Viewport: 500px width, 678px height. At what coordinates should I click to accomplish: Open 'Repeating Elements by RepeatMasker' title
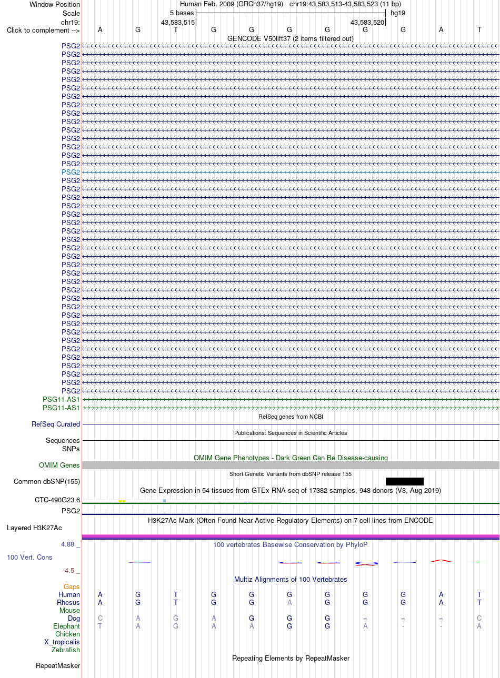(x=291, y=658)
